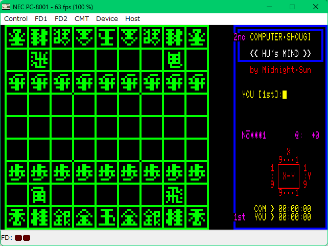Click the second FD drive lamp
Viewport: 328px width, 246px height.
(x=27, y=238)
